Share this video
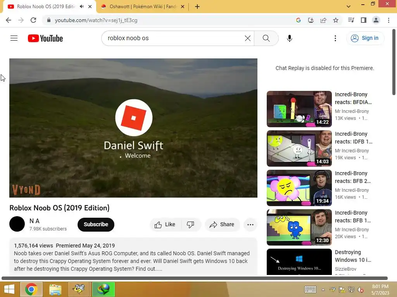397x297 pixels. pyautogui.click(x=222, y=224)
